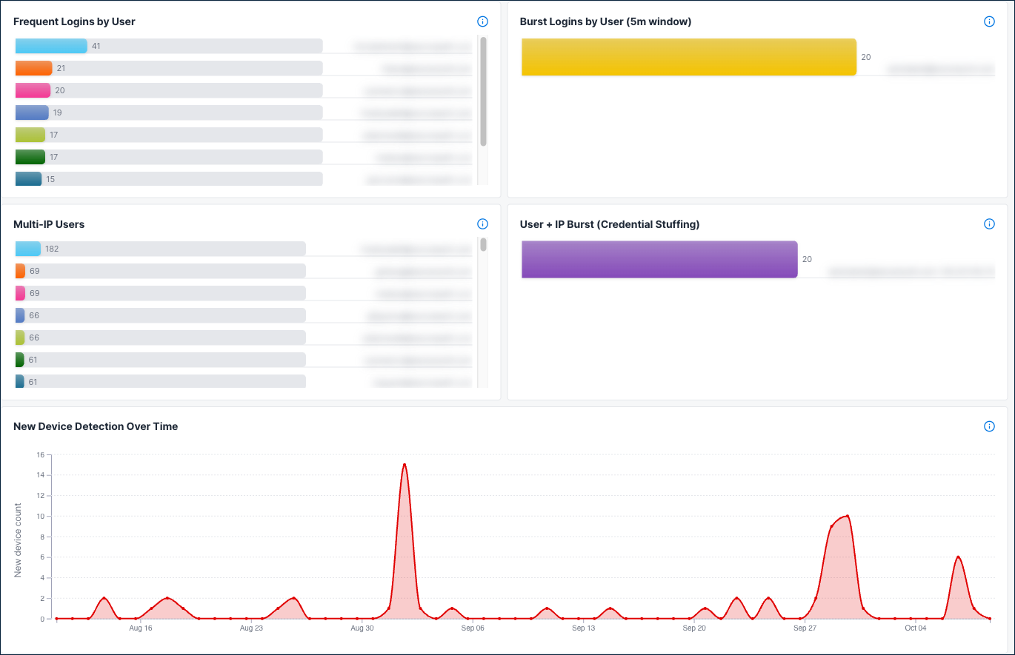Click the pink bar showing 20 logins
This screenshot has width=1015, height=655.
click(33, 90)
